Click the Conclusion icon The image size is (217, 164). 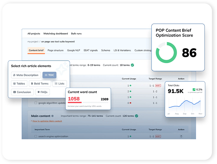point(15,92)
